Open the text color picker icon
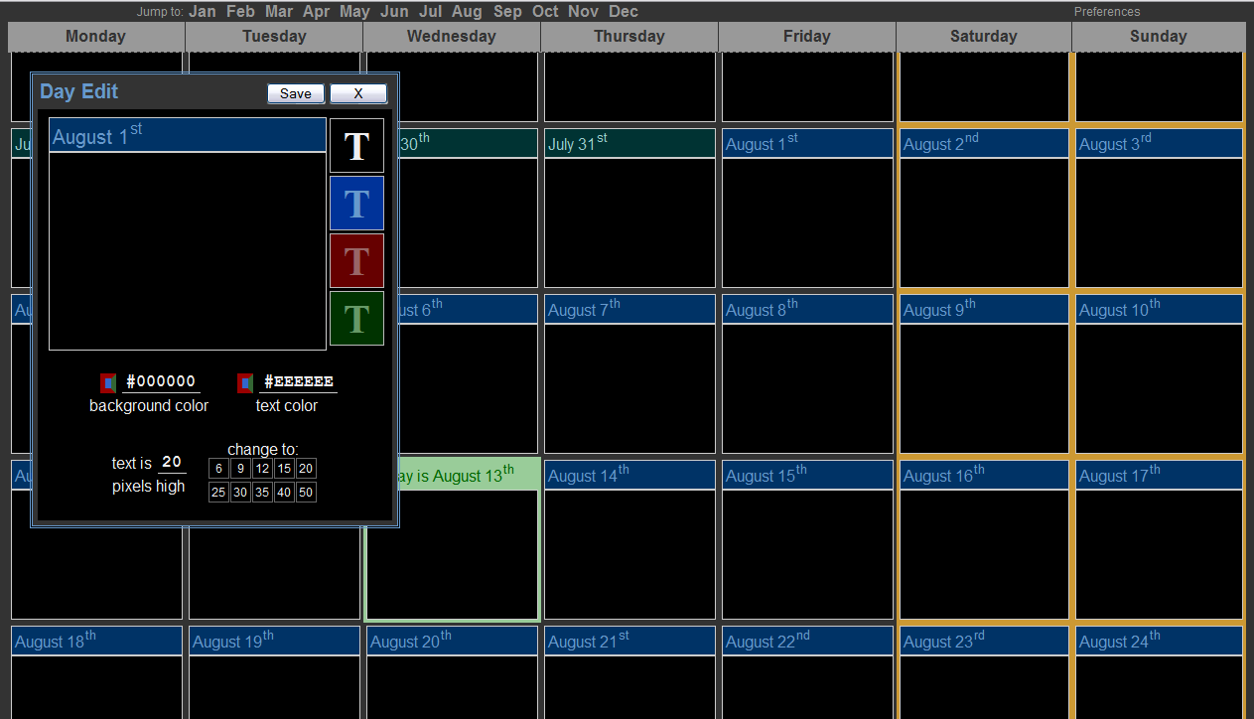Screen dimensions: 1254x719 point(245,382)
